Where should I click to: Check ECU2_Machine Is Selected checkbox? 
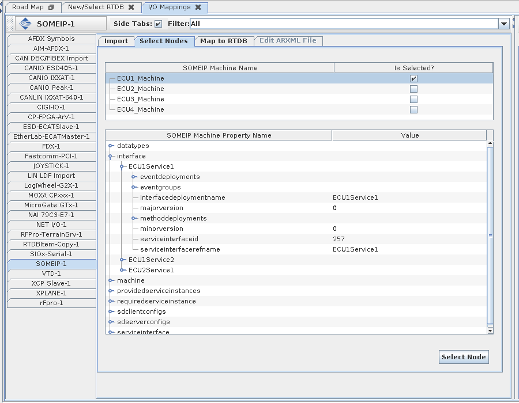coord(413,89)
